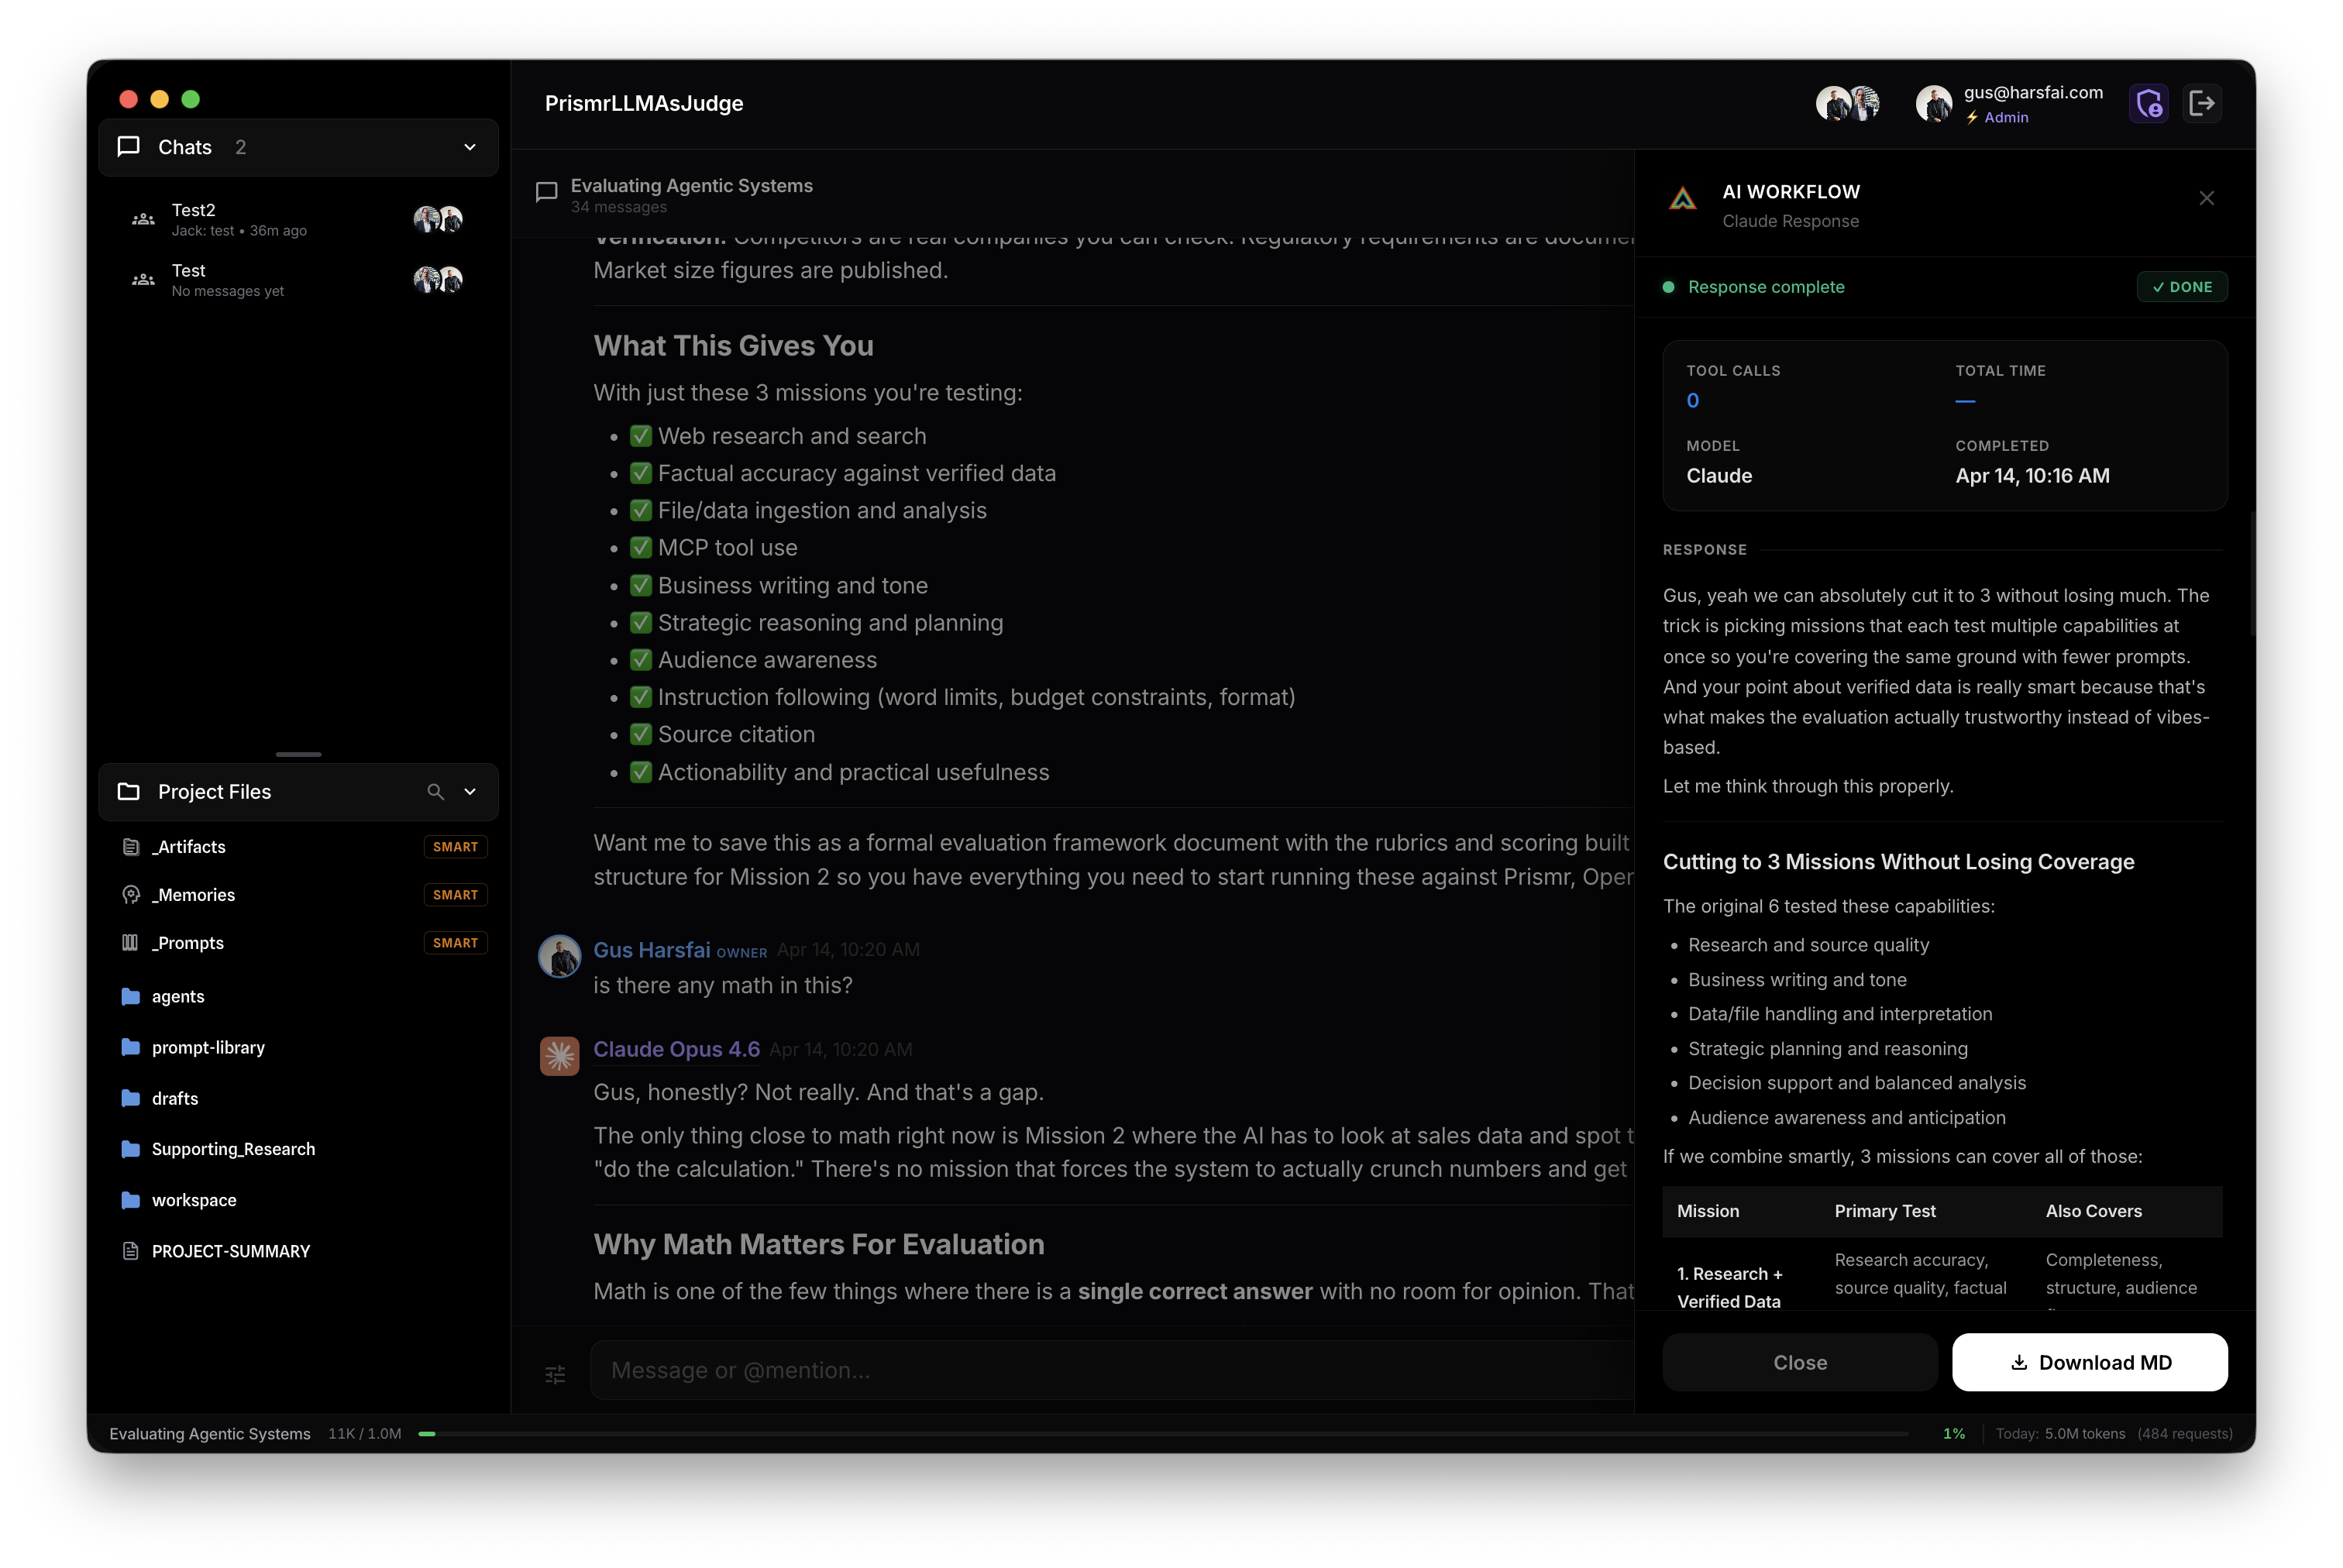Click the DONE status toggle in AI Workflow panel
Image resolution: width=2343 pixels, height=1568 pixels.
coord(2182,286)
